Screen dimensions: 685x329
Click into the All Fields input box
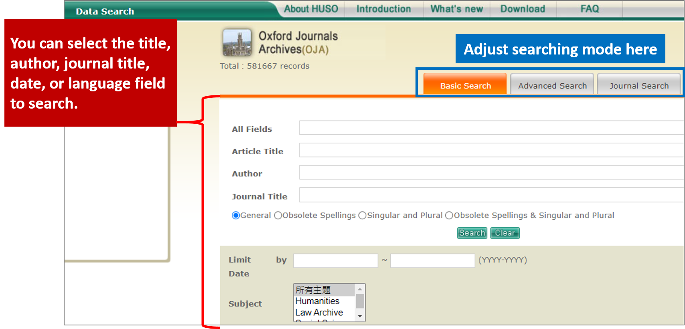coord(492,128)
